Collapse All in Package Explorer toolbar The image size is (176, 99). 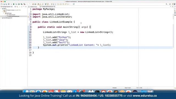coord(15,7)
